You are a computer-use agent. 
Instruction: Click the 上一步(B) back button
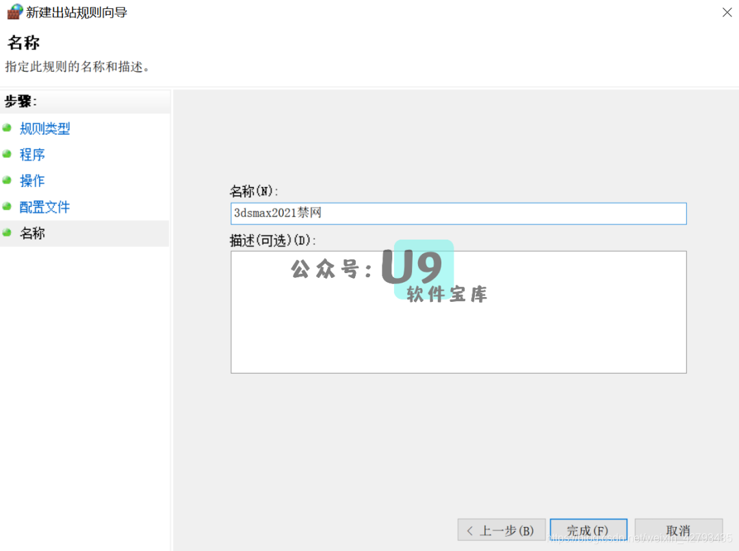pos(501,530)
